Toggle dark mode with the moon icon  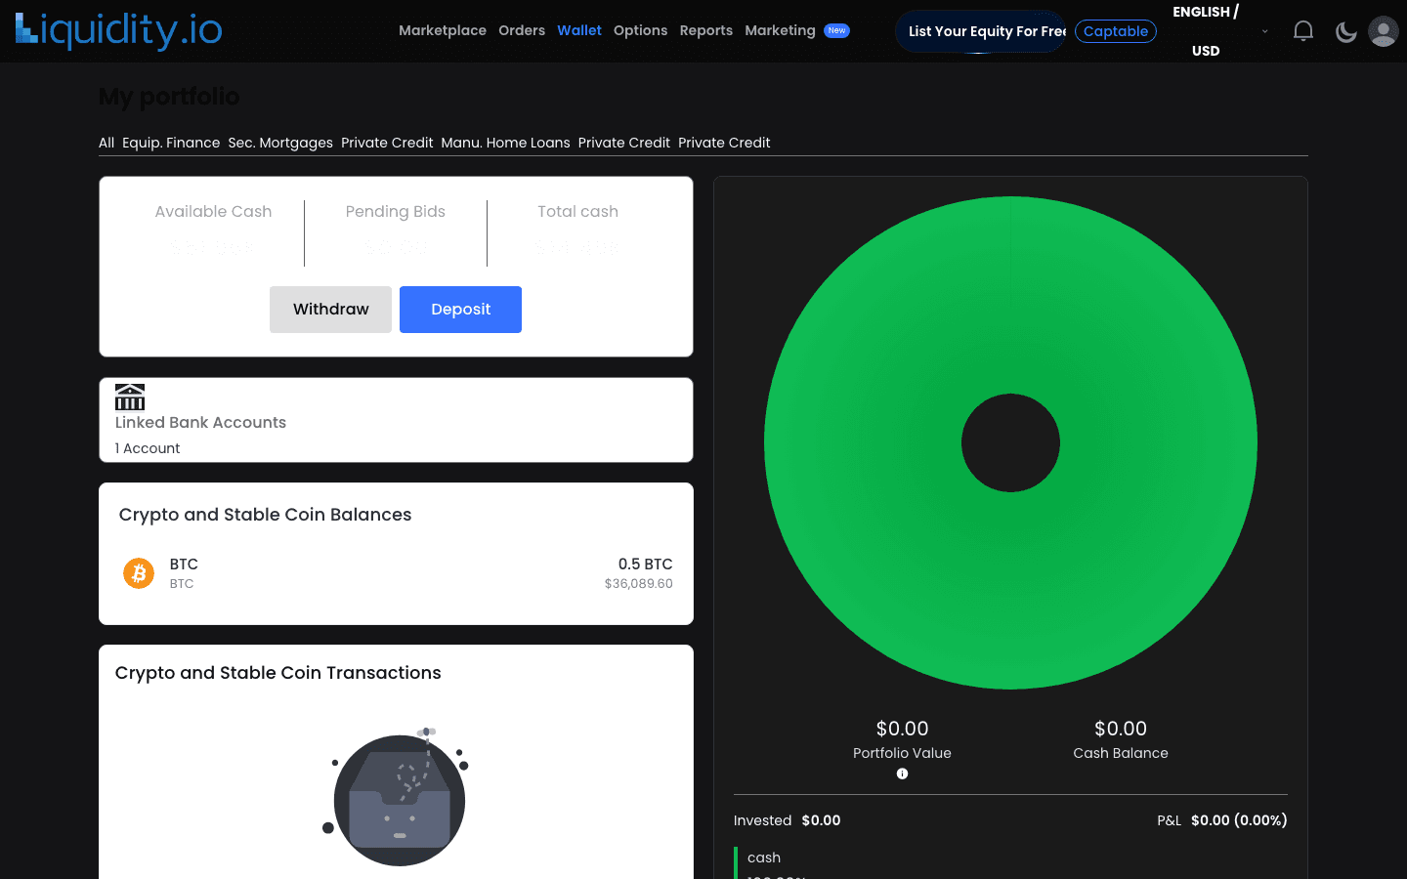pyautogui.click(x=1345, y=31)
